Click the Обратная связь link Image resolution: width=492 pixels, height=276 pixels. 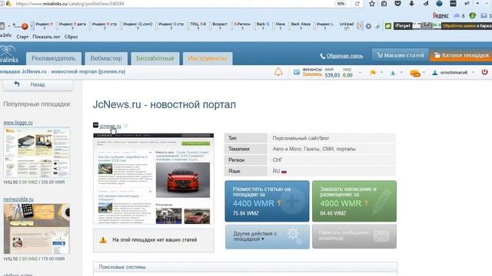pyautogui.click(x=344, y=56)
